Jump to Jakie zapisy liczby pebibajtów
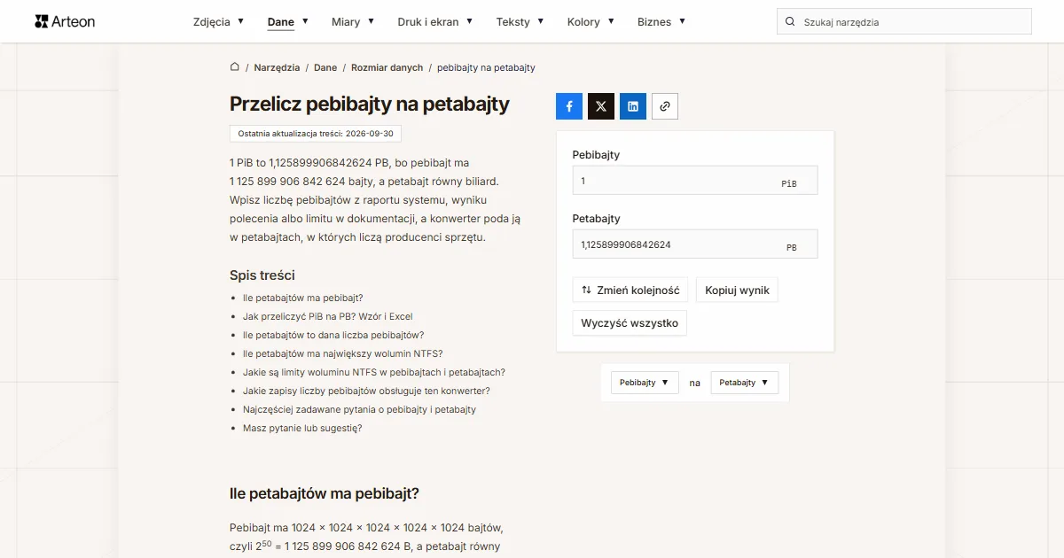The width and height of the screenshot is (1064, 558). click(x=366, y=391)
